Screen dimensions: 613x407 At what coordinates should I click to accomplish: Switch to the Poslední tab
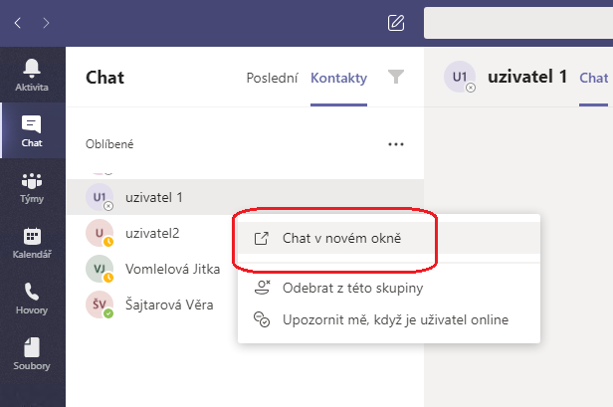point(272,78)
